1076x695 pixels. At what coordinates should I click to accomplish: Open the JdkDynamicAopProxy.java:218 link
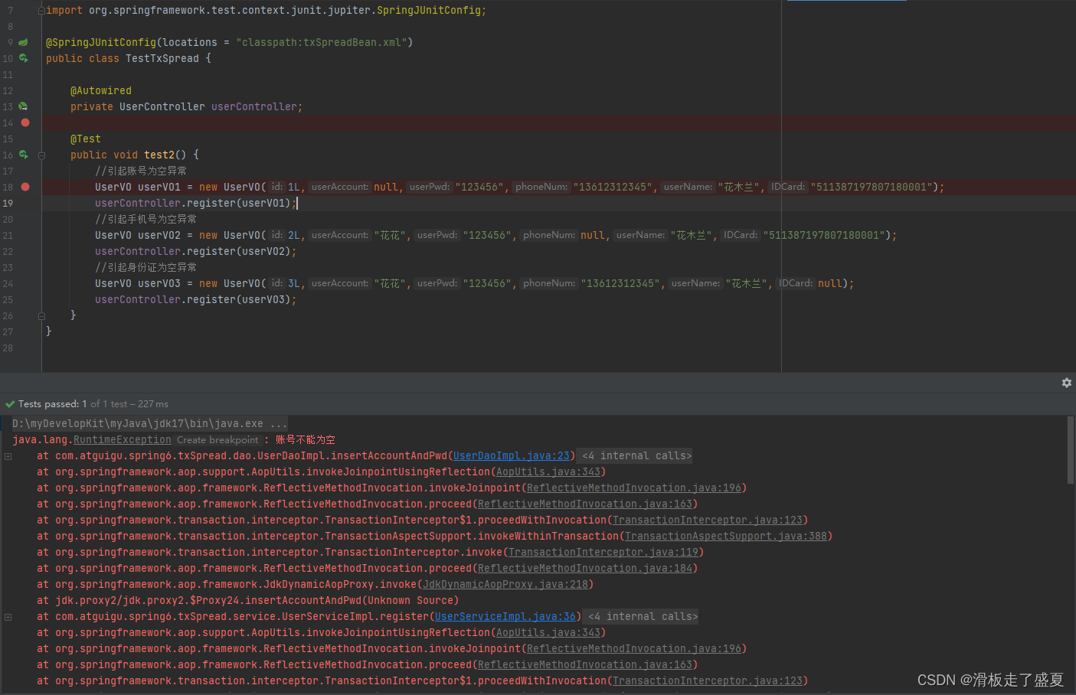click(505, 585)
